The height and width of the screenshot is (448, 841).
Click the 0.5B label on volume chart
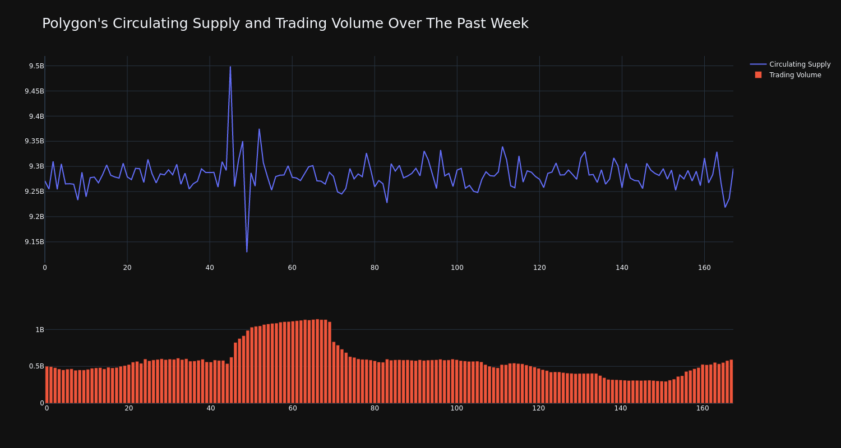[x=36, y=366]
